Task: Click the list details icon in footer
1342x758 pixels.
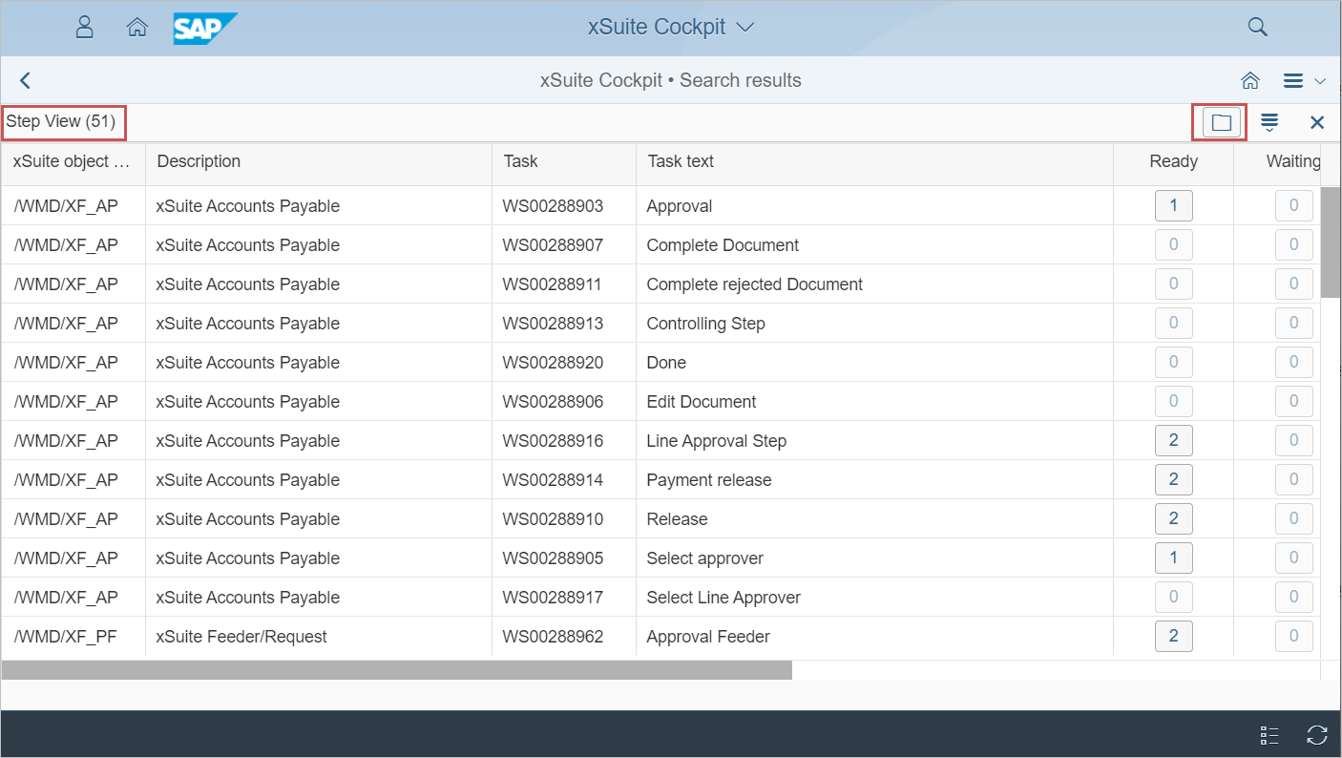Action: pos(1269,734)
